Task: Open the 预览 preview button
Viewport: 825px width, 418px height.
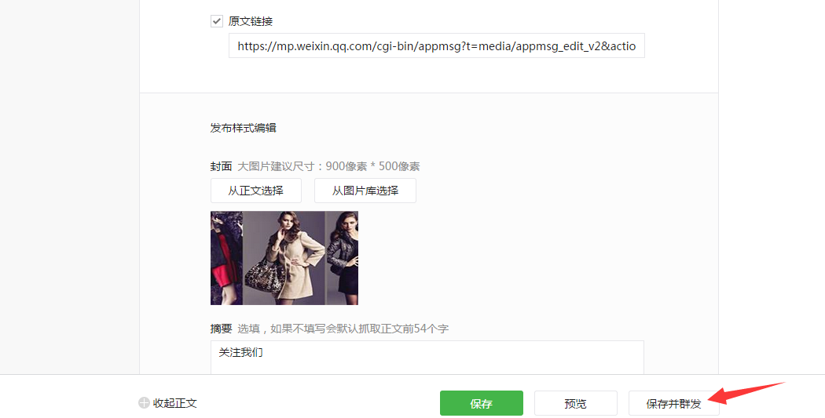Action: click(576, 403)
